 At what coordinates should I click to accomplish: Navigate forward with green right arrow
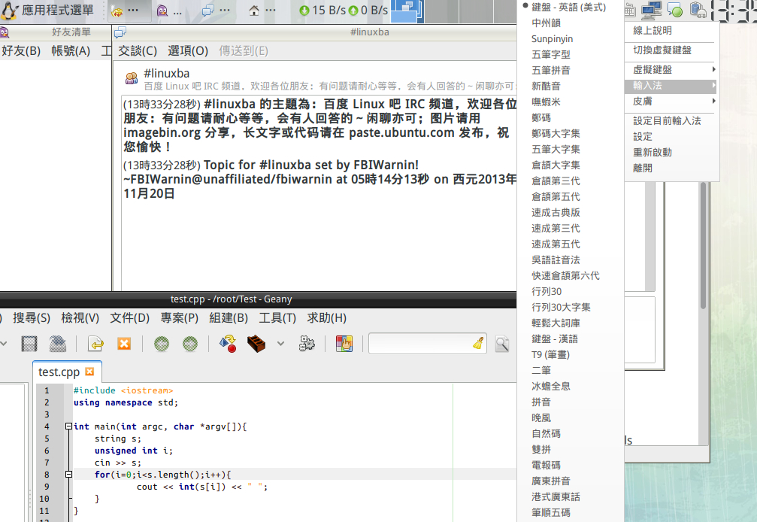(x=189, y=344)
